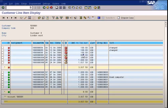Click the Sort Ascending icon
Screen dimensions: 168x108
57,18
